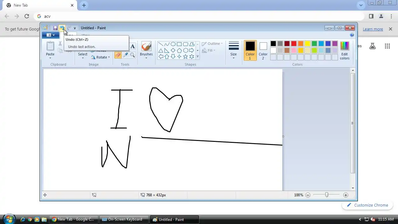This screenshot has height=224, width=398.
Task: Open the line Size dropdown
Action: tap(234, 50)
